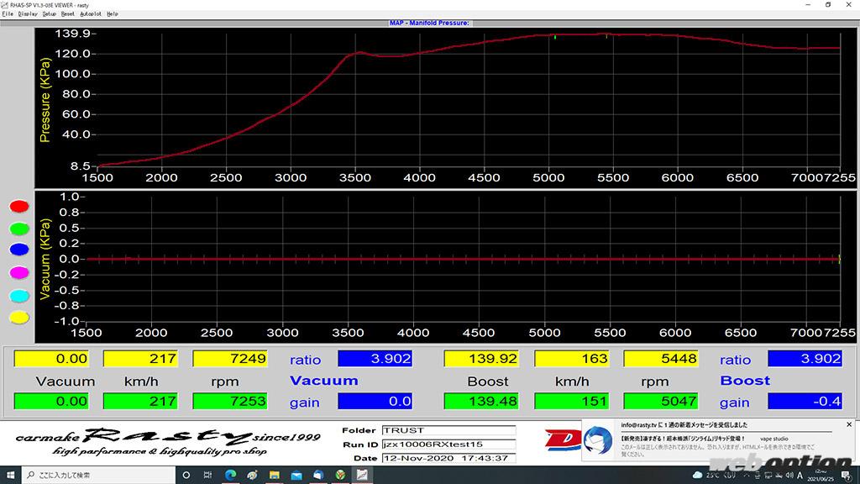Open Microsoft Edge from the taskbar

pos(228,476)
